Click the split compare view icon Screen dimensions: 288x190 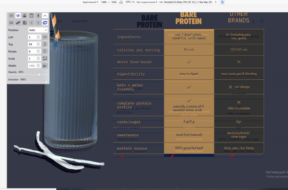pyautogui.click(x=25, y=23)
